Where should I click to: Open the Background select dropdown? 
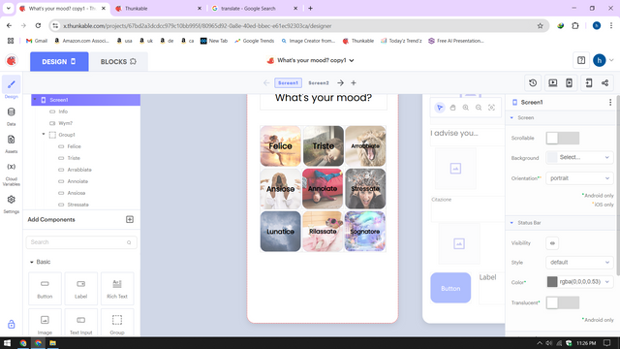coord(579,157)
